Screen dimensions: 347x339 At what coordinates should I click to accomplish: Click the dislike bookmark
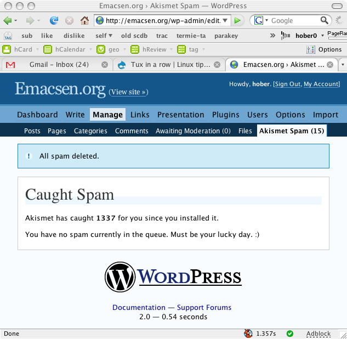click(x=74, y=36)
